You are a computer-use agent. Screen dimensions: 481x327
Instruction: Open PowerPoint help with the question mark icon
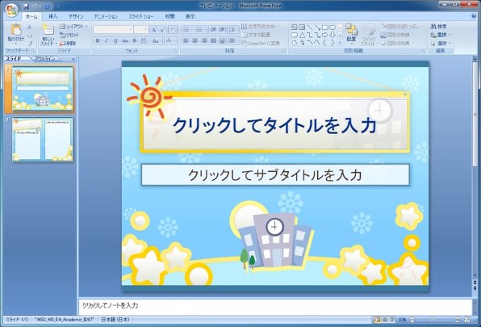tap(475, 16)
